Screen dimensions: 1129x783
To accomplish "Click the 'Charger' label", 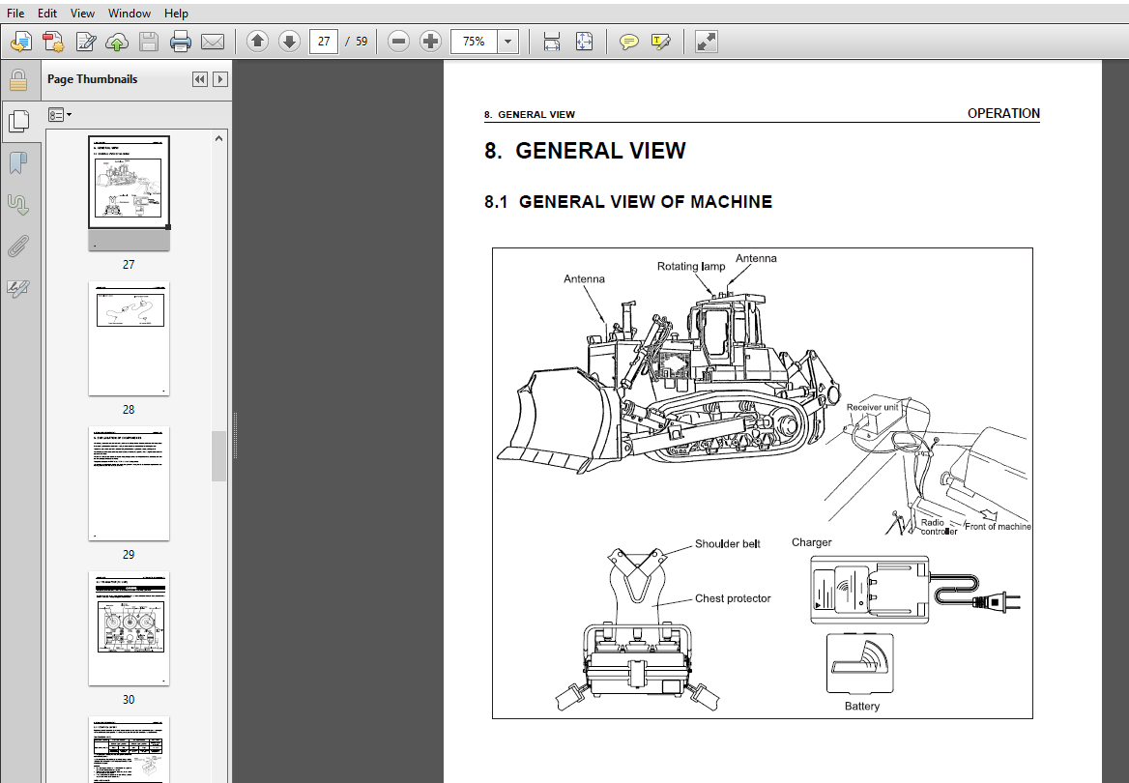I will [x=812, y=542].
